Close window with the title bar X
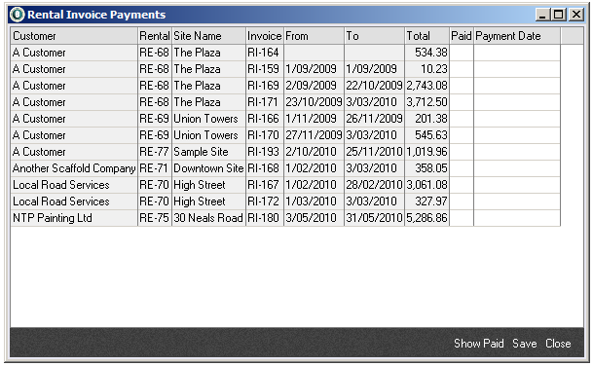The image size is (593, 366). pos(576,15)
